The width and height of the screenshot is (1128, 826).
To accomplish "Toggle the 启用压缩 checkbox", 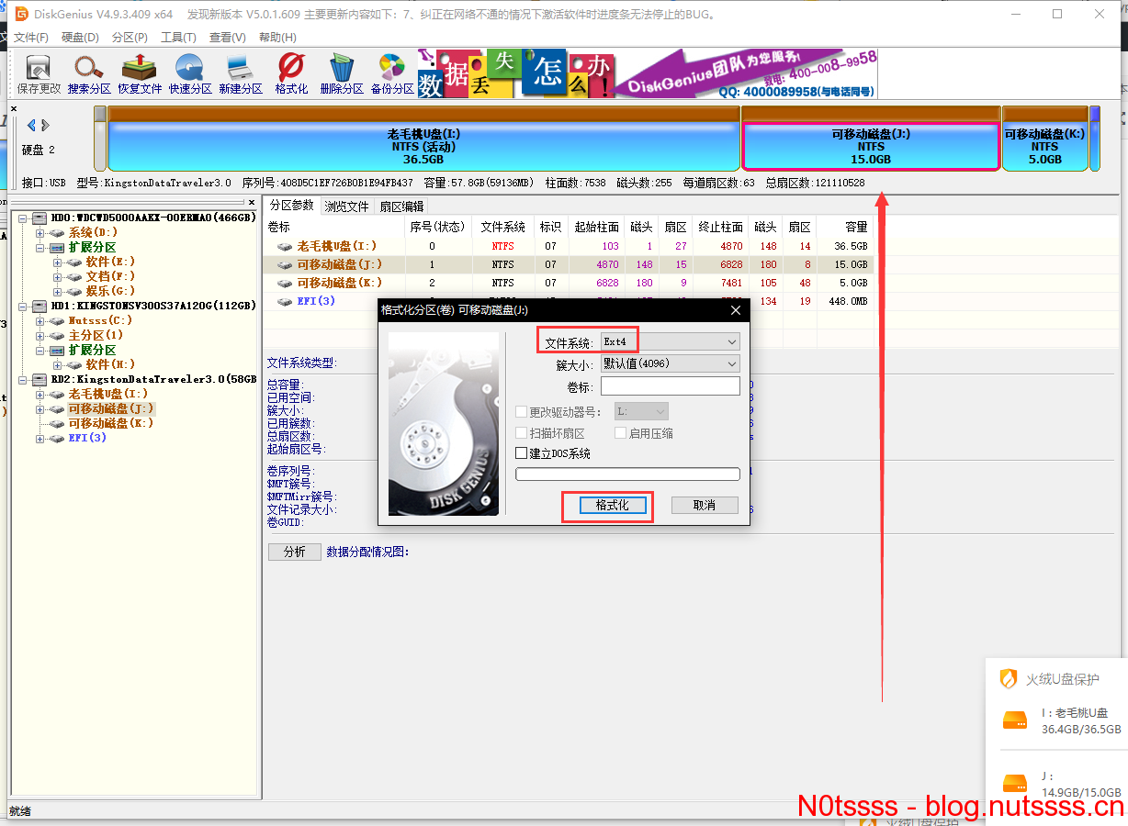I will 621,433.
